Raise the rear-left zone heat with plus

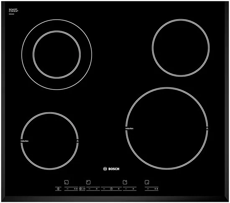tap(97, 189)
